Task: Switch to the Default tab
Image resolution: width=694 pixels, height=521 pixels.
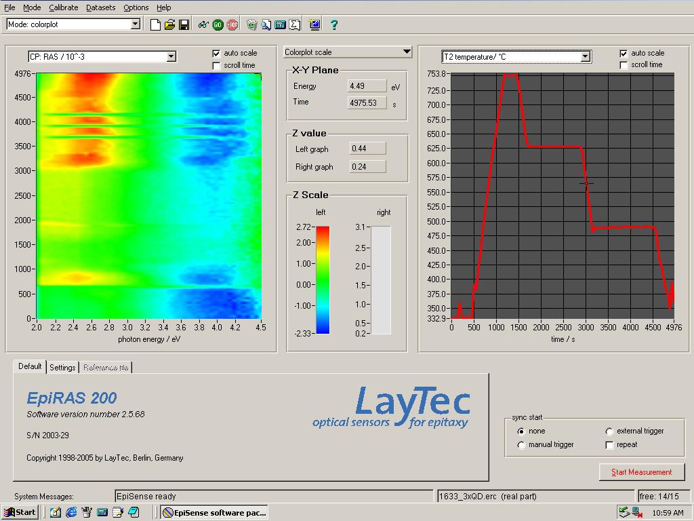Action: (30, 366)
